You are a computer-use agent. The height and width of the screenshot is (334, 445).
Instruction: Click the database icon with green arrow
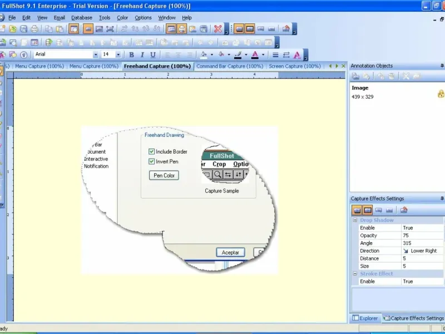tap(49, 43)
